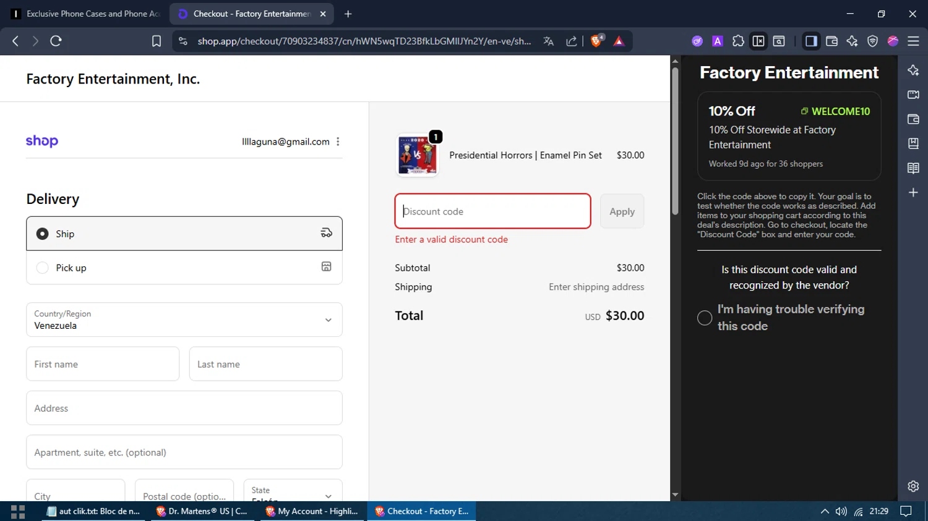Open Windows Start button
This screenshot has height=521, width=928.
tap(18, 511)
